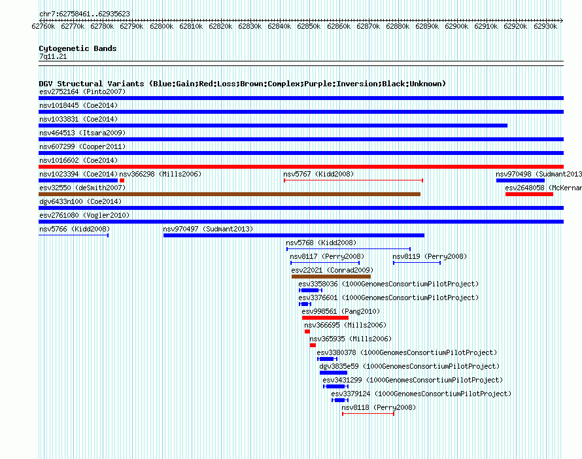This screenshot has height=459, width=582.
Task: Select esv3431299 1000Genomes variant label
Action: coord(413,380)
